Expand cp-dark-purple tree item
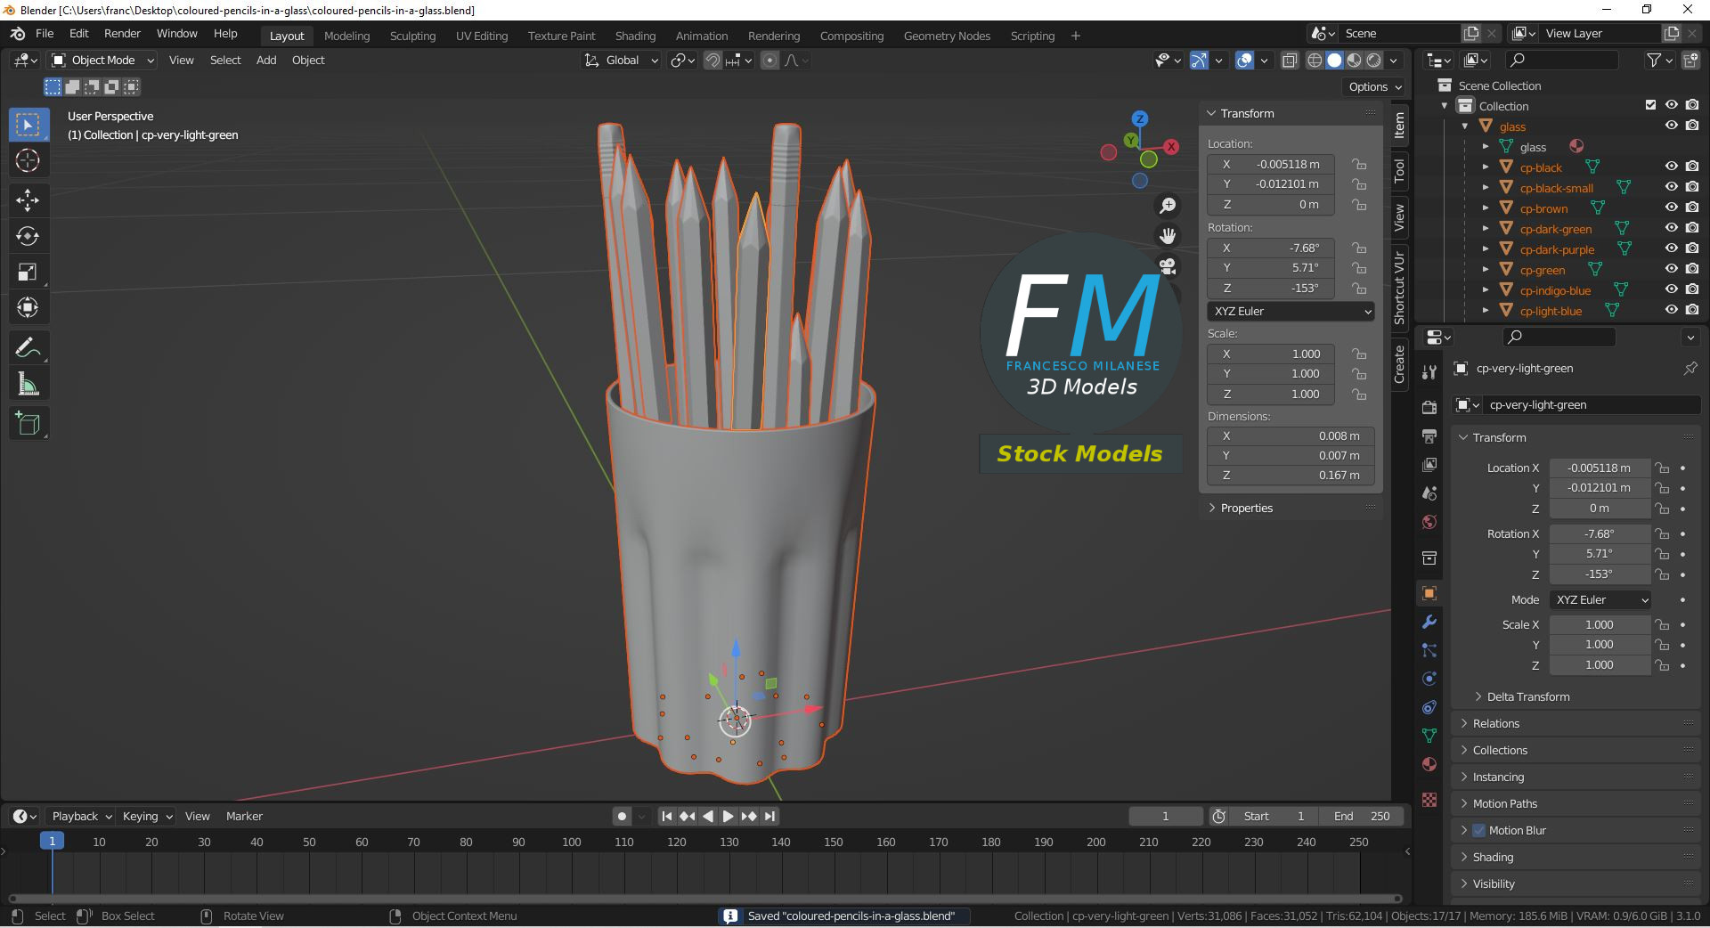1710x928 pixels. tap(1486, 249)
